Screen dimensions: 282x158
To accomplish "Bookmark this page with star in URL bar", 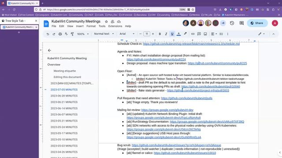I will [193, 10].
